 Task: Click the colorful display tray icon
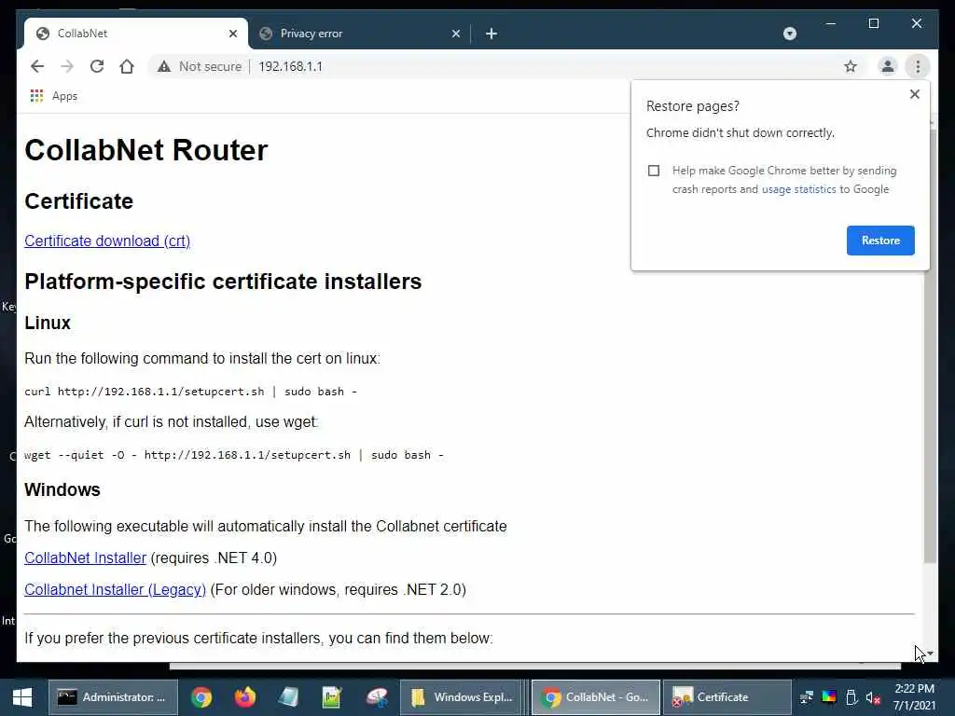click(828, 697)
